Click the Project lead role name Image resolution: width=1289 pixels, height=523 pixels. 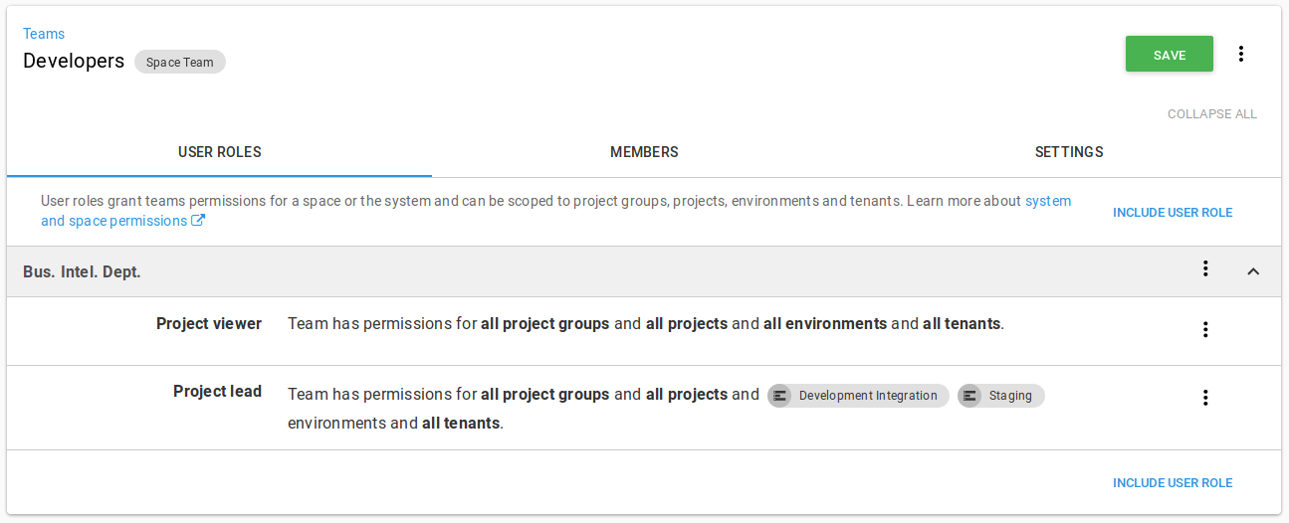(217, 392)
